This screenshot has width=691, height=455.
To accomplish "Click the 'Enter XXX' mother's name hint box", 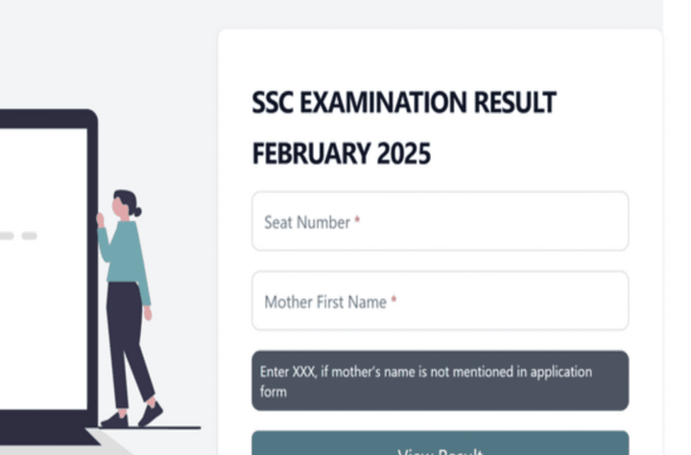I will 440,380.
